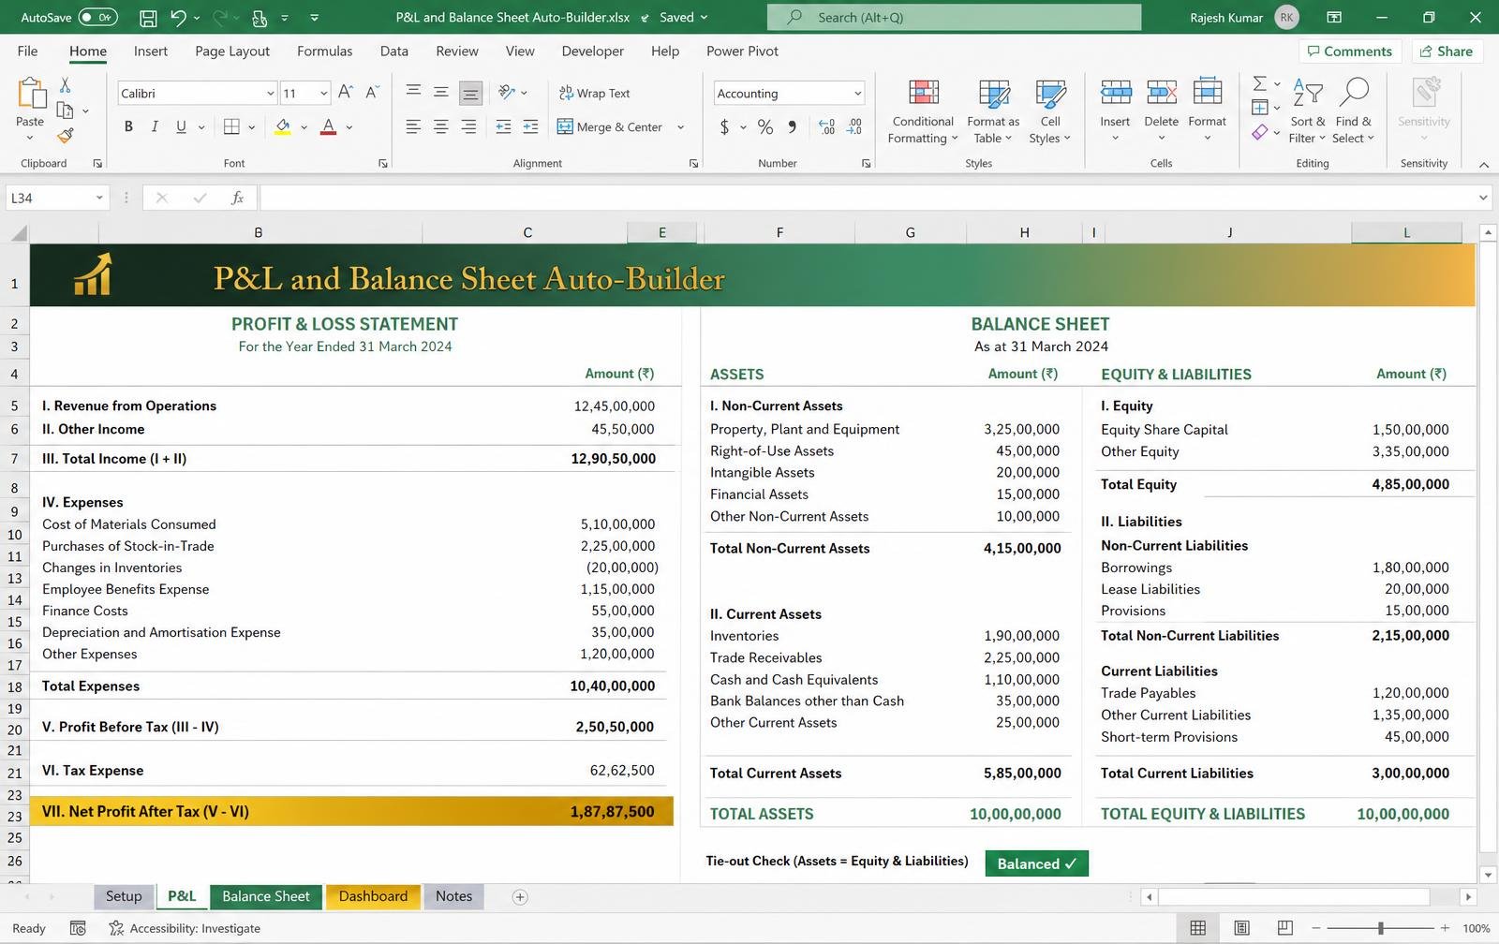1499x944 pixels.
Task: Click Accessibility: Investigate status
Action: coord(186,928)
